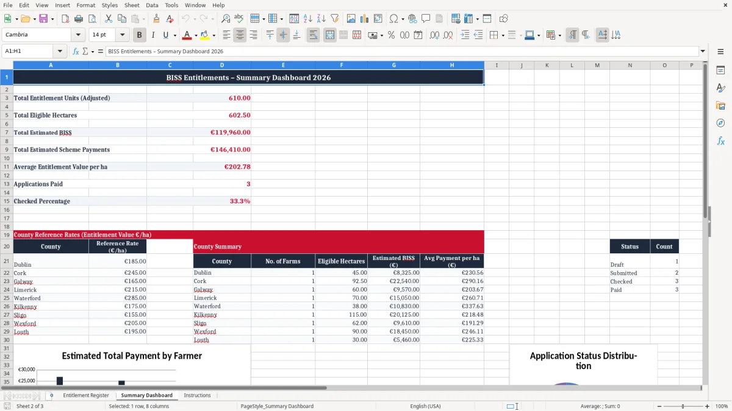
Task: Click the Average; Sum: 0 status field
Action: (x=600, y=406)
